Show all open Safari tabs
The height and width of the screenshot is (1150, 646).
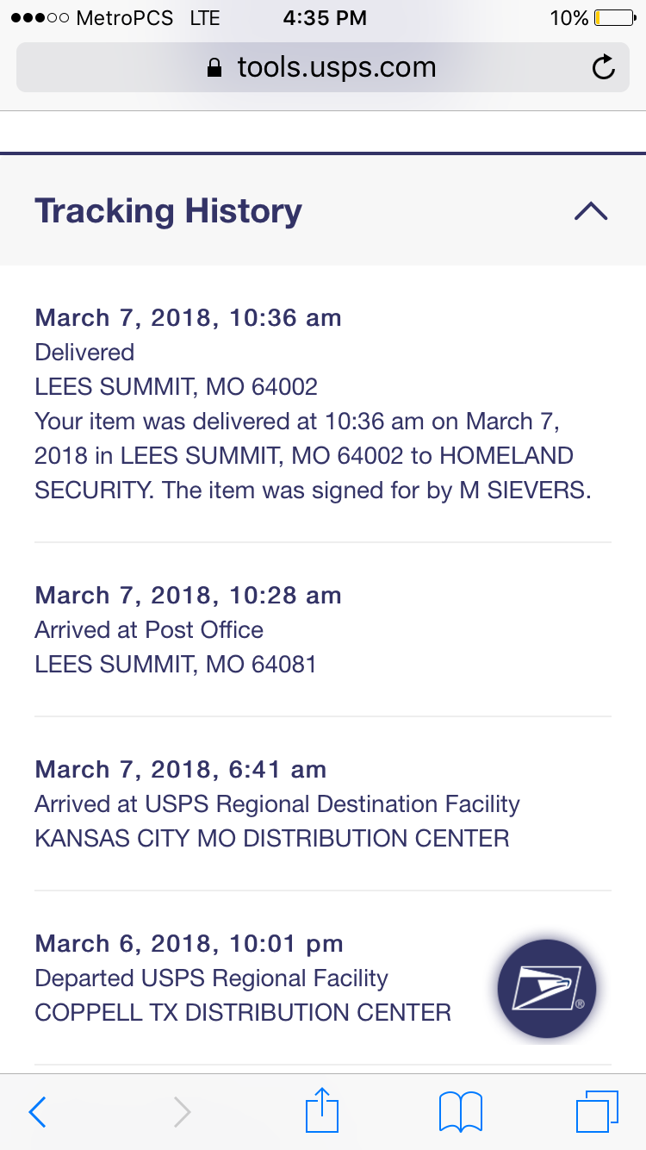tap(596, 1111)
